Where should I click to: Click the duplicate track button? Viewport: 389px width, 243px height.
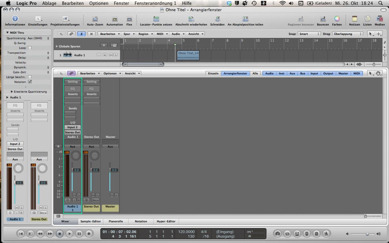[x=114, y=45]
